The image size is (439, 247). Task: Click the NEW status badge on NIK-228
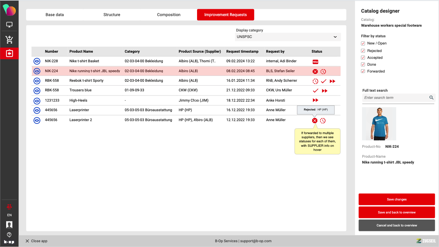tap(315, 62)
